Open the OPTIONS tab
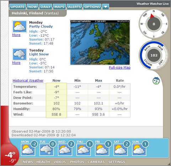Screen dimensions: 171x166 (92, 7)
